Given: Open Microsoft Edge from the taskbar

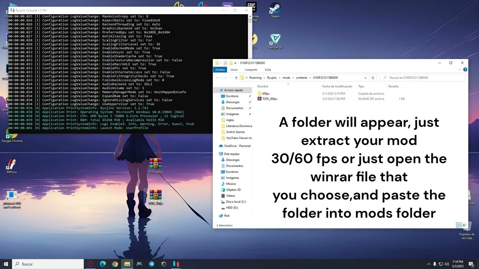Looking at the screenshot, I should [x=103, y=264].
